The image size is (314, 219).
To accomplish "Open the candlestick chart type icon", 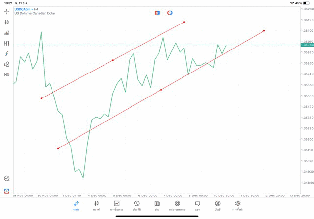I will (x=7, y=22).
